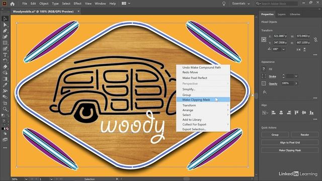322x181 pixels.
Task: Expand more Transform options
Action: (x=315, y=55)
